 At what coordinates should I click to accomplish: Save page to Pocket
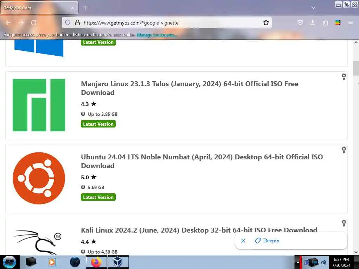[300, 22]
